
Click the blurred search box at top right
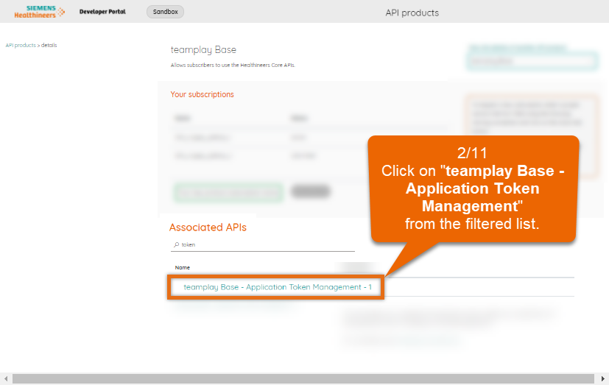[532, 62]
